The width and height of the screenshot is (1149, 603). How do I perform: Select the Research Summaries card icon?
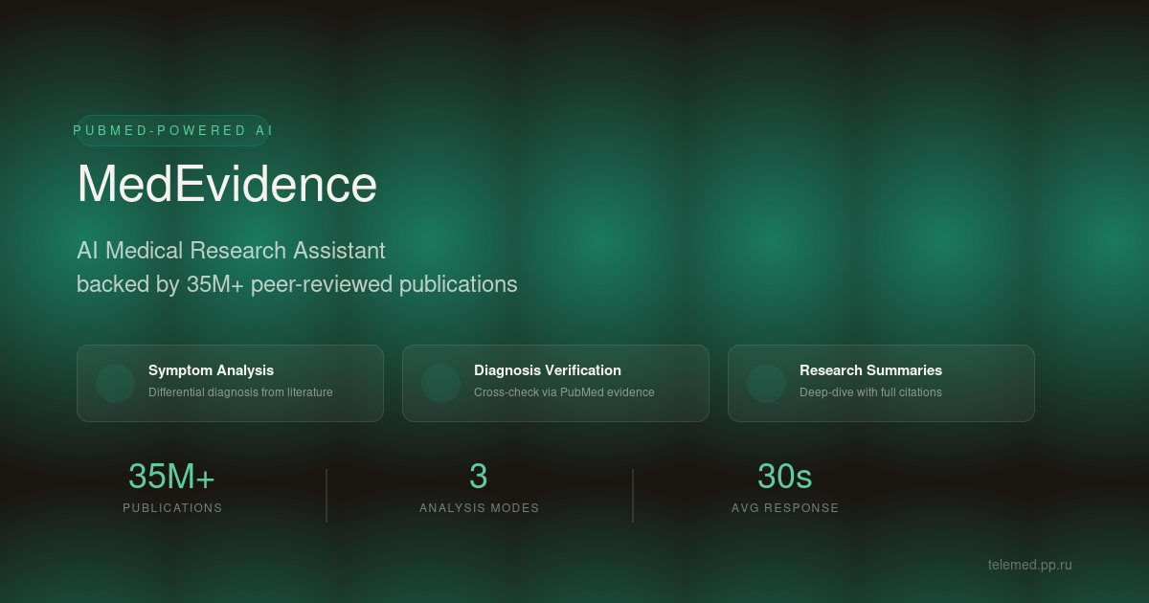click(x=766, y=383)
